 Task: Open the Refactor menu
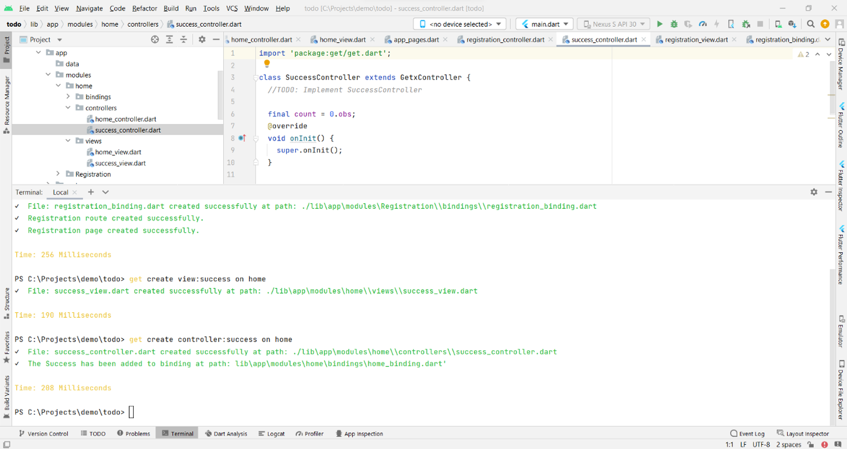(x=144, y=8)
